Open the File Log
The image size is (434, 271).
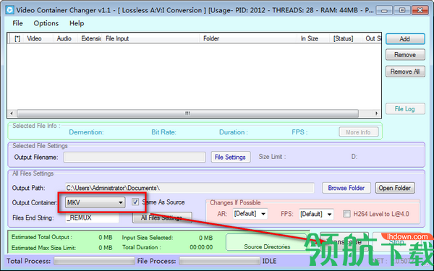(405, 109)
